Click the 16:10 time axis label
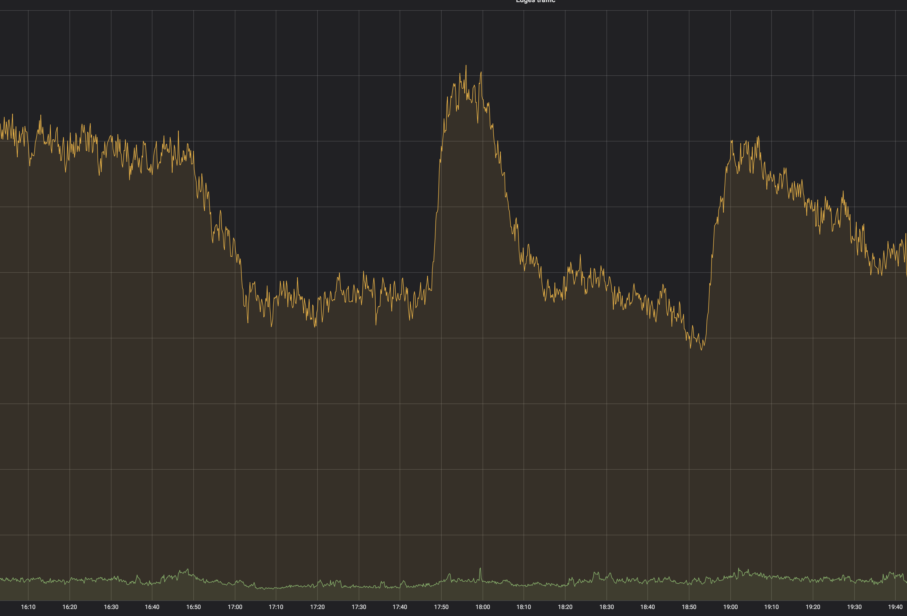Image resolution: width=907 pixels, height=616 pixels. 28,607
